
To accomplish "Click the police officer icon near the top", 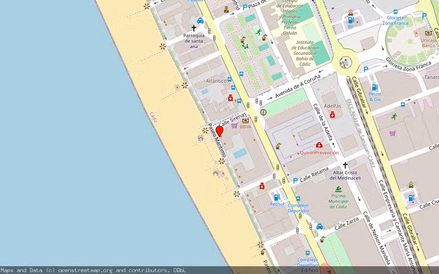I will [226, 10].
